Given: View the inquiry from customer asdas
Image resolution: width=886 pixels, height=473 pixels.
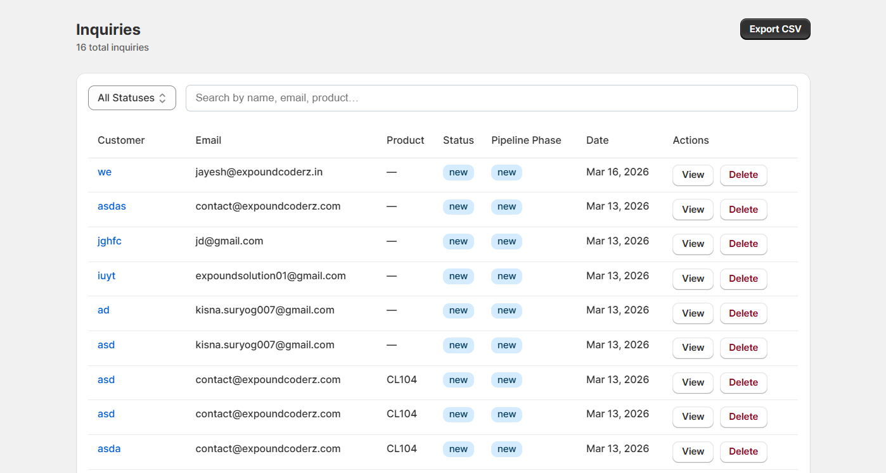Looking at the screenshot, I should pos(693,210).
